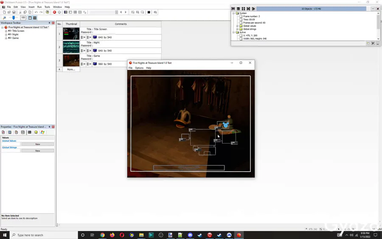Click the zoom value field showing 100

tap(23, 18)
